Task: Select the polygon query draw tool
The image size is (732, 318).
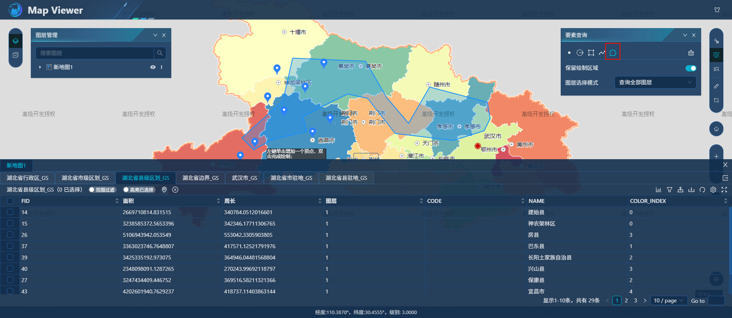Action: pyautogui.click(x=613, y=53)
